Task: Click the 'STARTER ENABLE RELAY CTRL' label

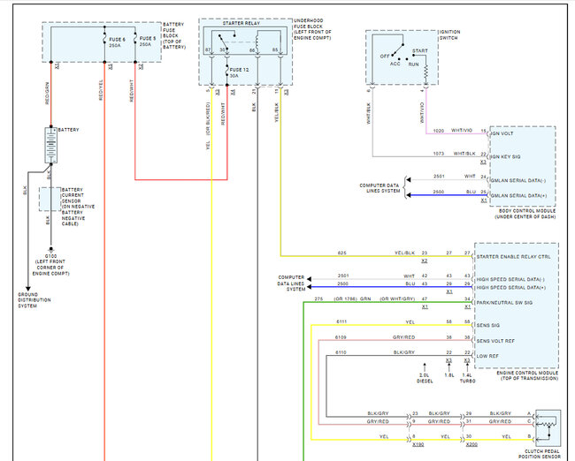Action: (513, 257)
